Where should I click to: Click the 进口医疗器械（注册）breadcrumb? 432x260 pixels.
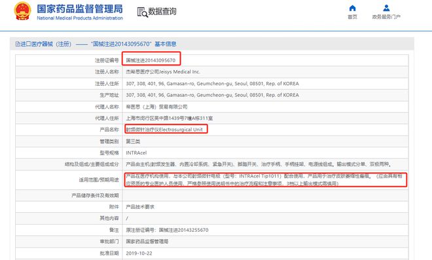[46, 44]
